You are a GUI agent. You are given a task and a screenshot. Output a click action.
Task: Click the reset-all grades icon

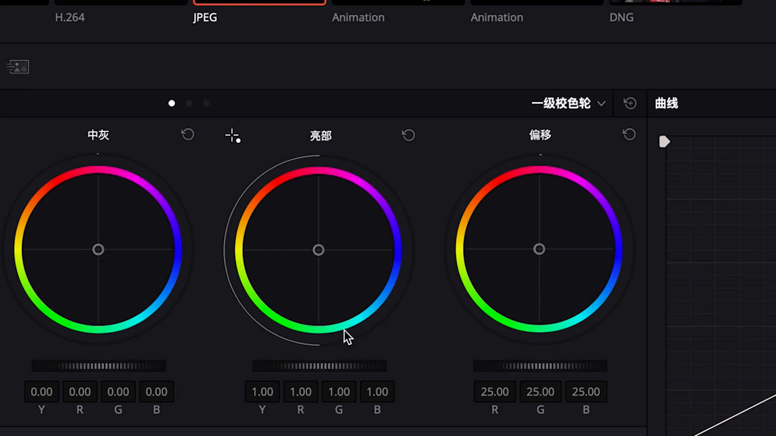pyautogui.click(x=630, y=103)
